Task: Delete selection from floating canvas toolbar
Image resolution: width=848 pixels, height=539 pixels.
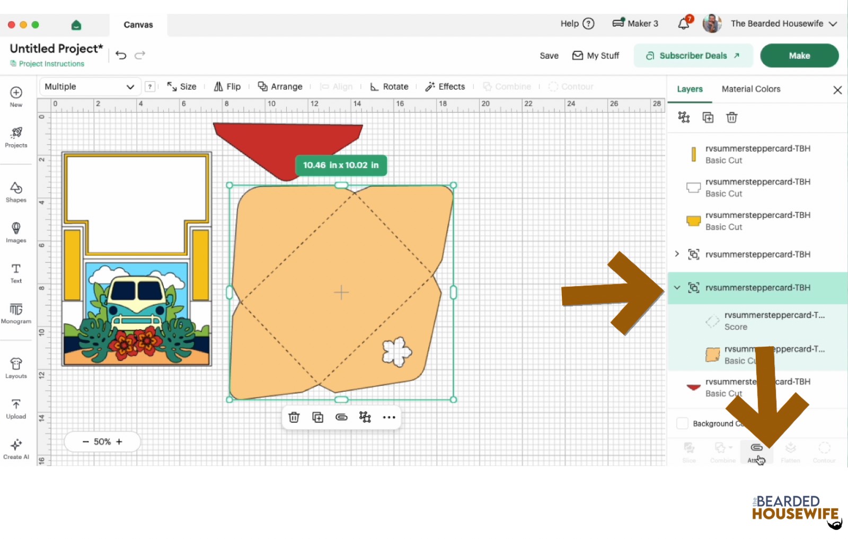Action: point(294,417)
